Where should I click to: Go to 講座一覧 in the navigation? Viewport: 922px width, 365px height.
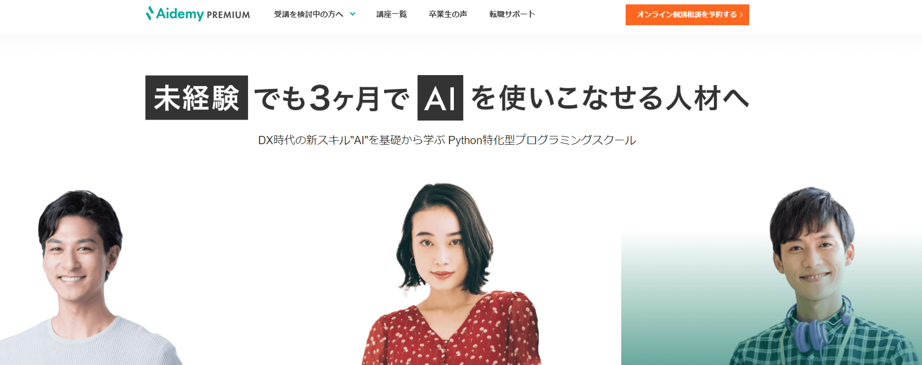(x=392, y=14)
